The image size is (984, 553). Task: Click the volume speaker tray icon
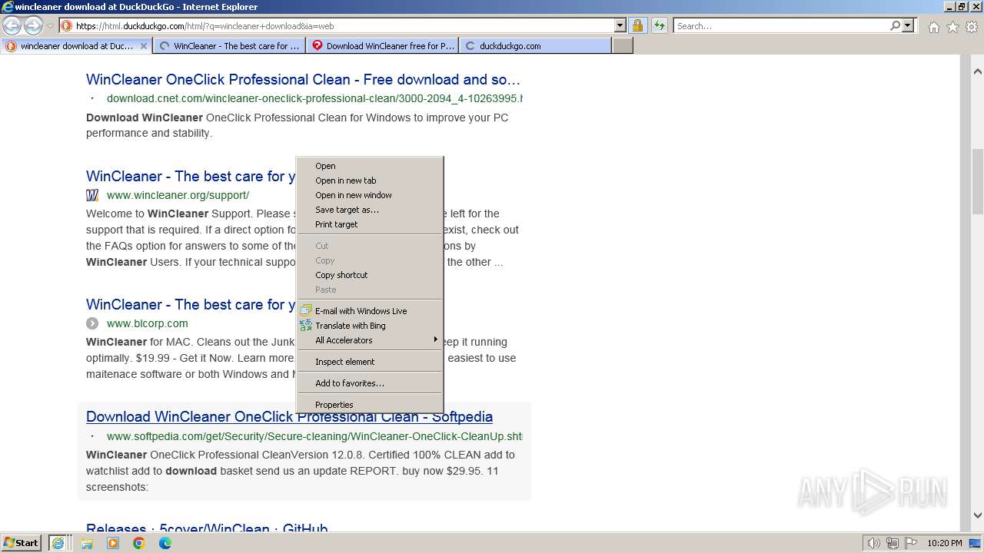coord(874,543)
